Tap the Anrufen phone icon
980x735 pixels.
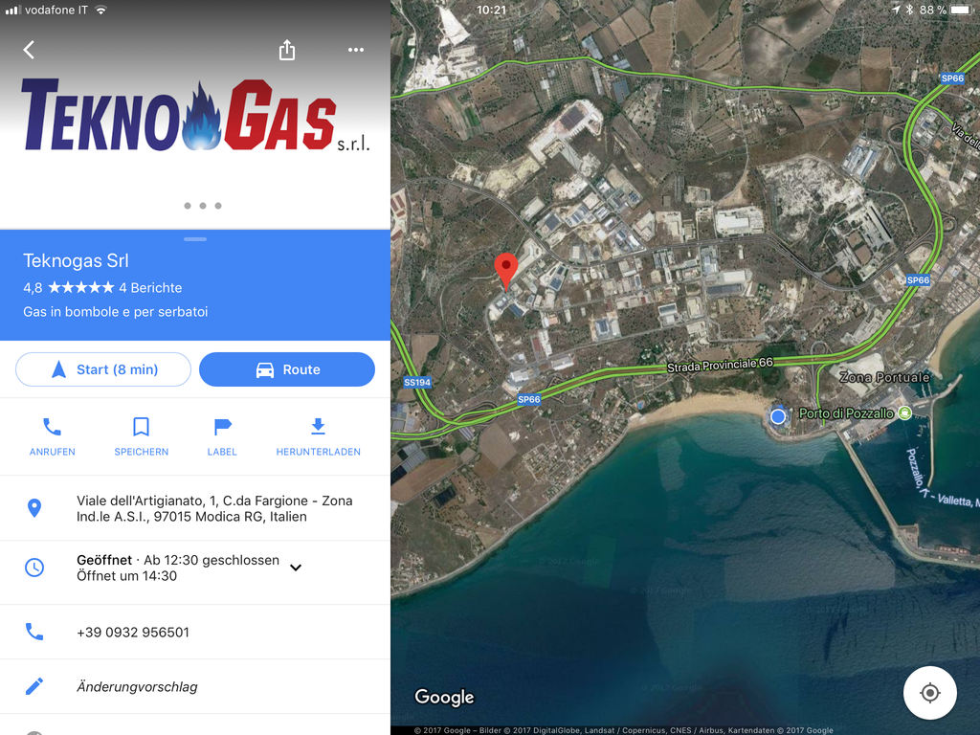(52, 427)
